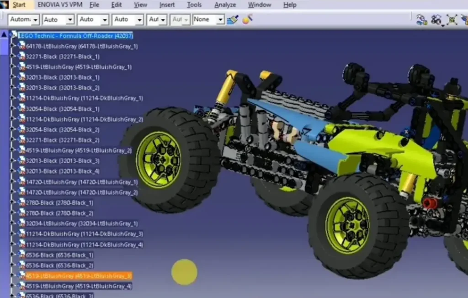The image size is (468, 298).
Task: Select 4519-LtBluishGray_4 in the tree
Action: [79, 286]
